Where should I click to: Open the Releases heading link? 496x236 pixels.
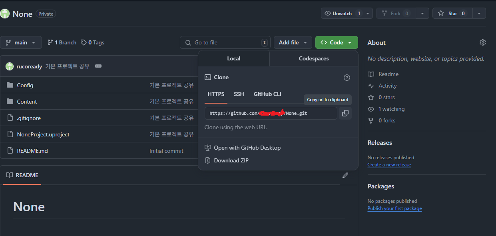380,143
